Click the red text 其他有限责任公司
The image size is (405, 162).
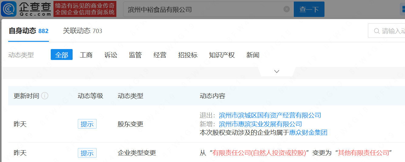point(364,153)
